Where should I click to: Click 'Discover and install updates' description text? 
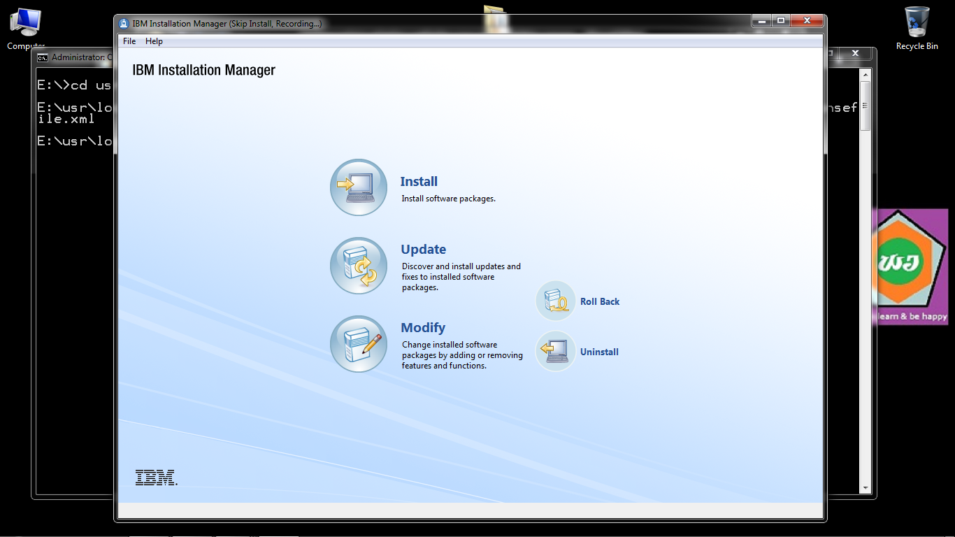461,277
